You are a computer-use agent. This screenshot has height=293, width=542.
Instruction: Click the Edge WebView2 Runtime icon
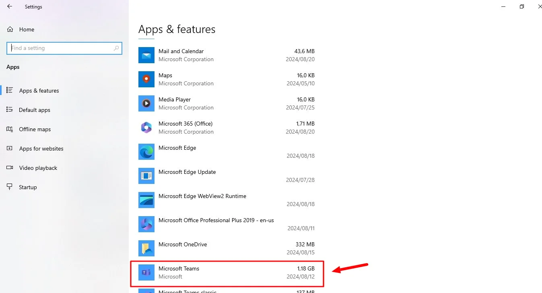146,200
